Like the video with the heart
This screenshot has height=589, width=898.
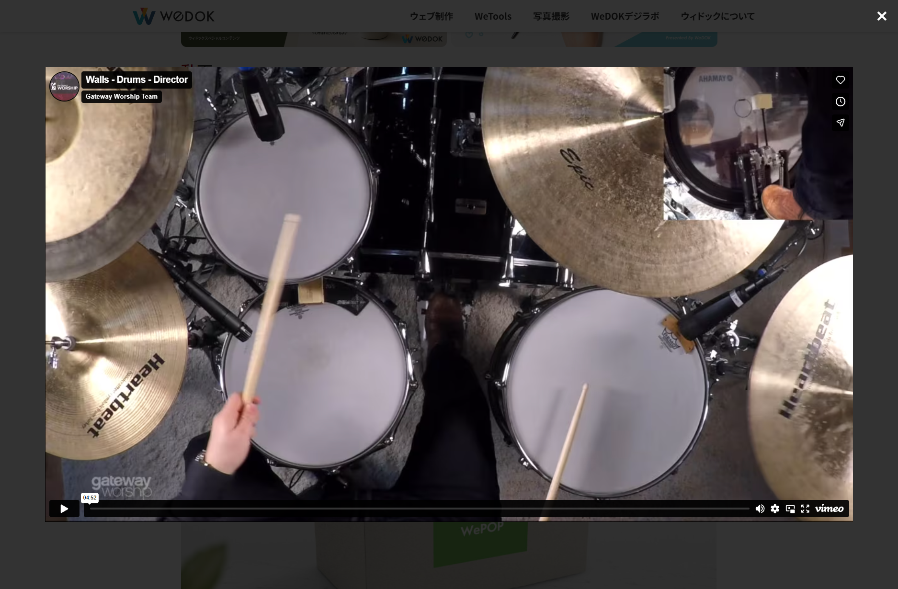click(x=841, y=80)
